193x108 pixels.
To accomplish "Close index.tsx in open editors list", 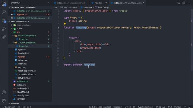I will pos(12,18).
